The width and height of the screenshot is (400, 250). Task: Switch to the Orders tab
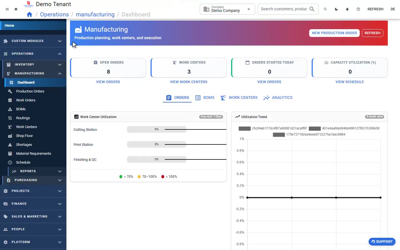point(177,97)
